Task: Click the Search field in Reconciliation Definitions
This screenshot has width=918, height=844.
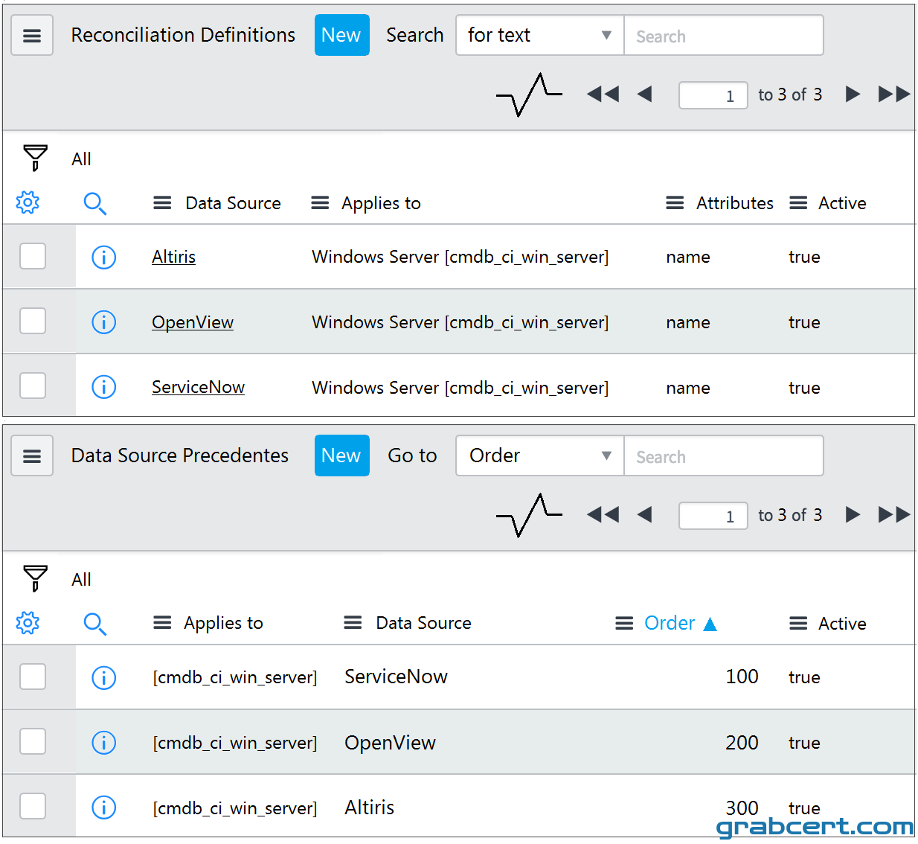Action: pos(724,35)
